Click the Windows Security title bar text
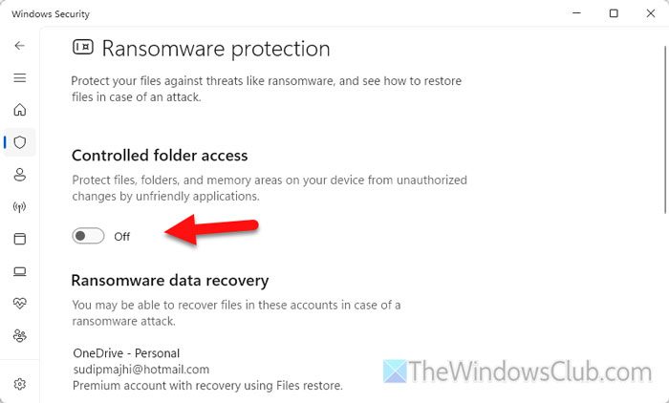 click(x=44, y=13)
